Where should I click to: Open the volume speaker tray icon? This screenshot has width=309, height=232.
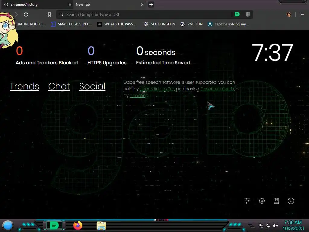[x=276, y=225]
